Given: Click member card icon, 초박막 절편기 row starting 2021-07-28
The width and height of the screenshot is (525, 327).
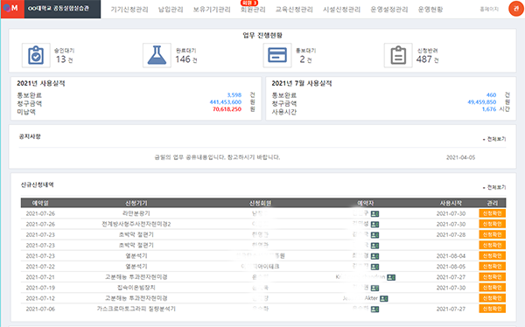Looking at the screenshot, I should [x=375, y=235].
